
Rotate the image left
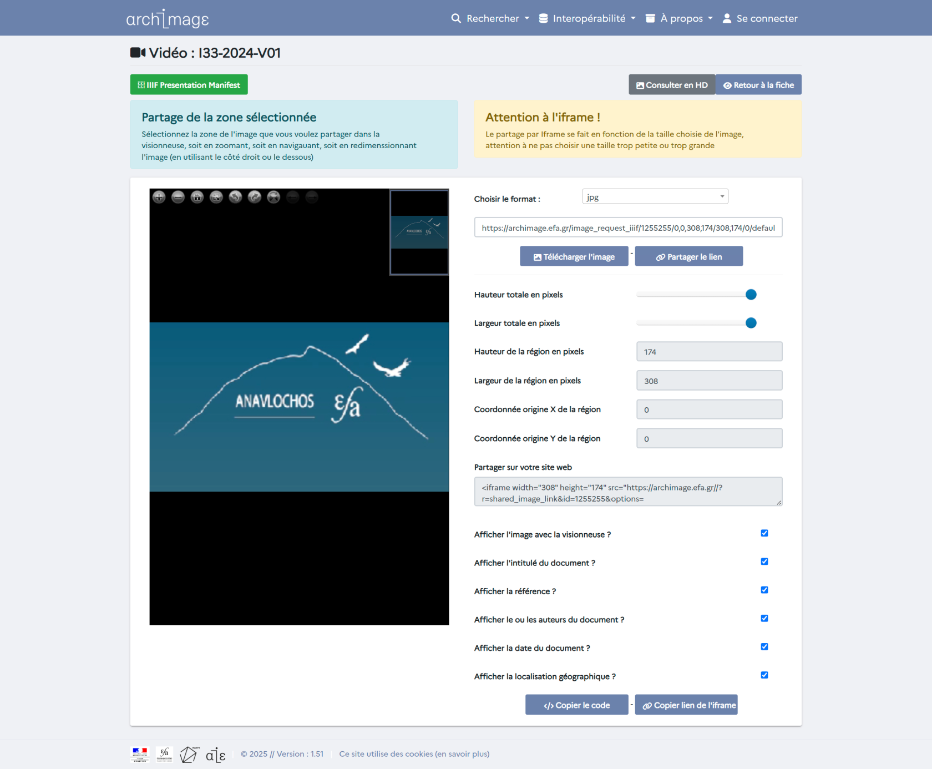coord(235,197)
